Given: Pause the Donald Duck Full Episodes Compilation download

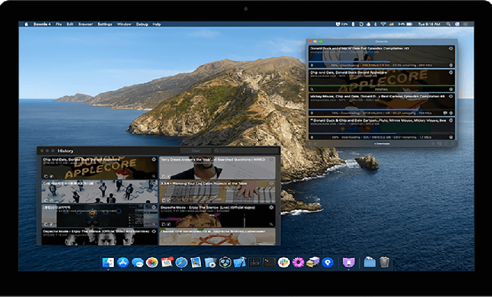Looking at the screenshot, I should tap(312, 65).
